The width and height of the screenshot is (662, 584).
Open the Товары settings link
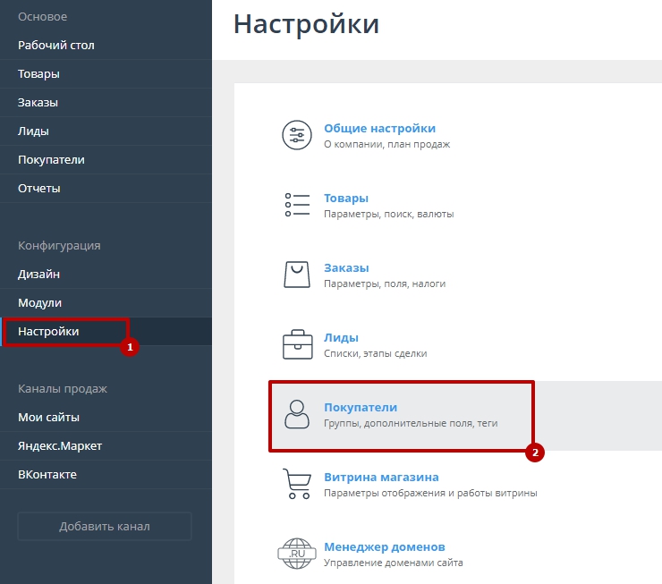coord(346,199)
